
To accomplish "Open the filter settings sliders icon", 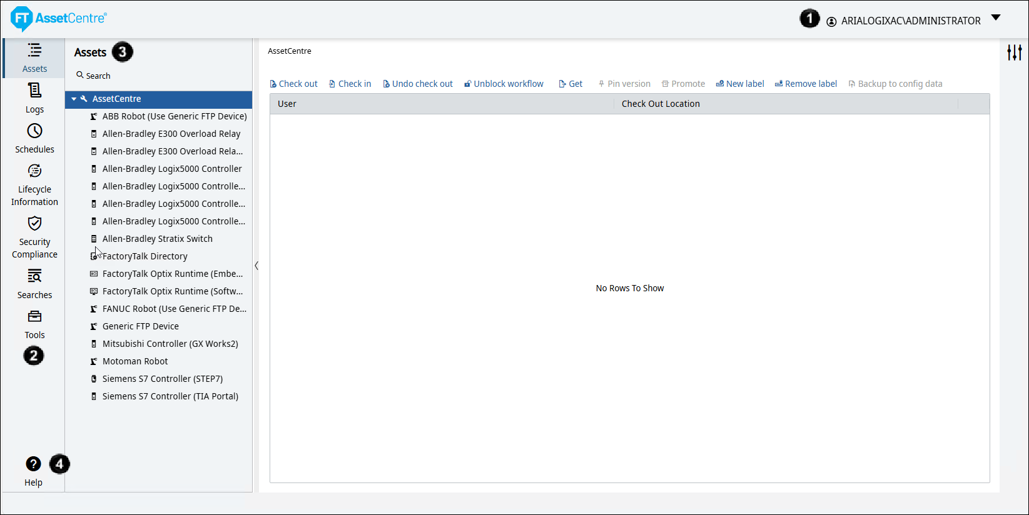I will [1014, 52].
